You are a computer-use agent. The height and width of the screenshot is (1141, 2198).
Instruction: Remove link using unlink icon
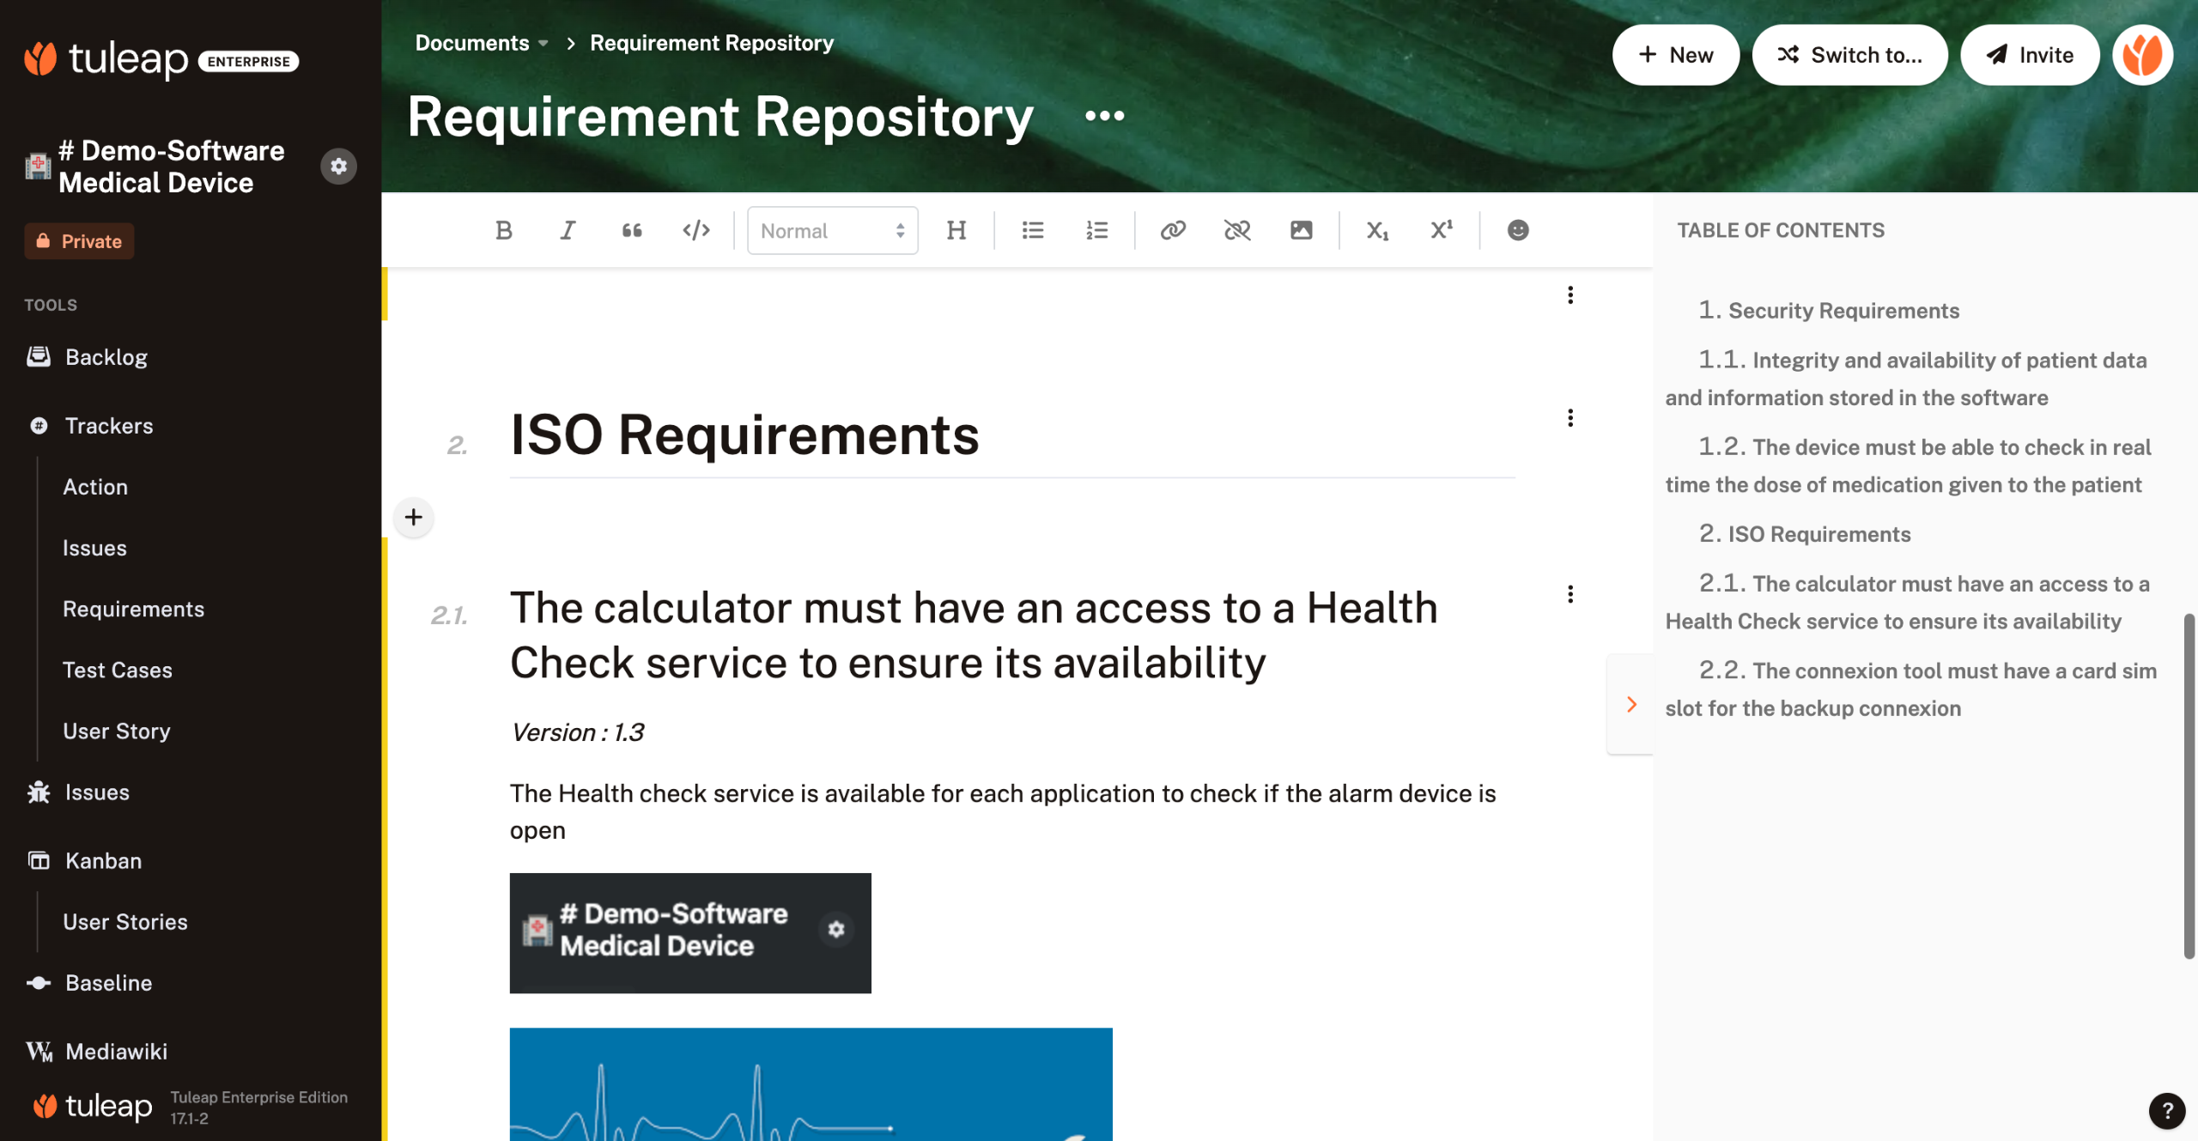1237,230
